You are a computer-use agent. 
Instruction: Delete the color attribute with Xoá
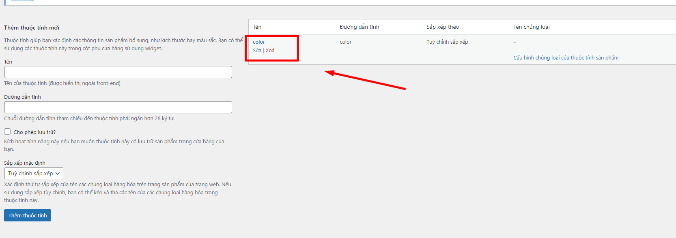pyautogui.click(x=270, y=51)
